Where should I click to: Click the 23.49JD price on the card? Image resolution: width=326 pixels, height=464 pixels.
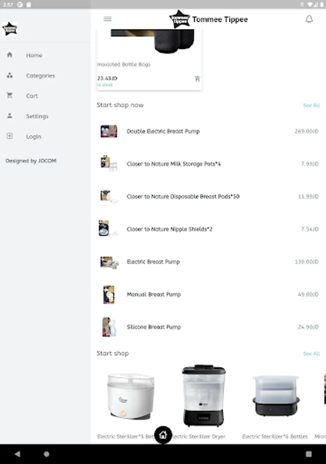pyautogui.click(x=107, y=78)
